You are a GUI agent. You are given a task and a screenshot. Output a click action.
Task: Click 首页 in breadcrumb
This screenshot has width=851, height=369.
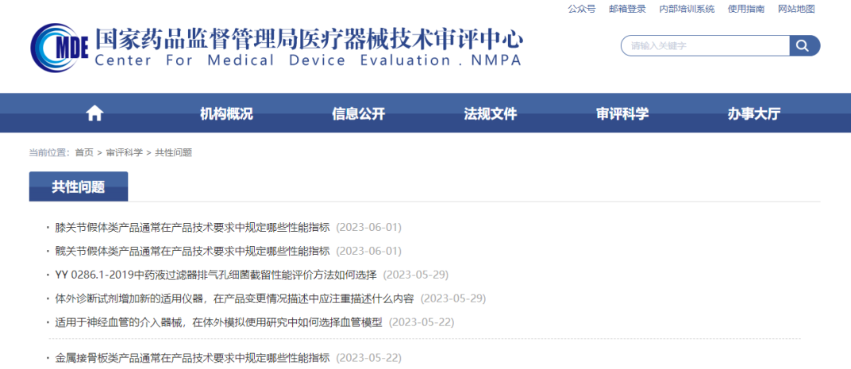(84, 152)
